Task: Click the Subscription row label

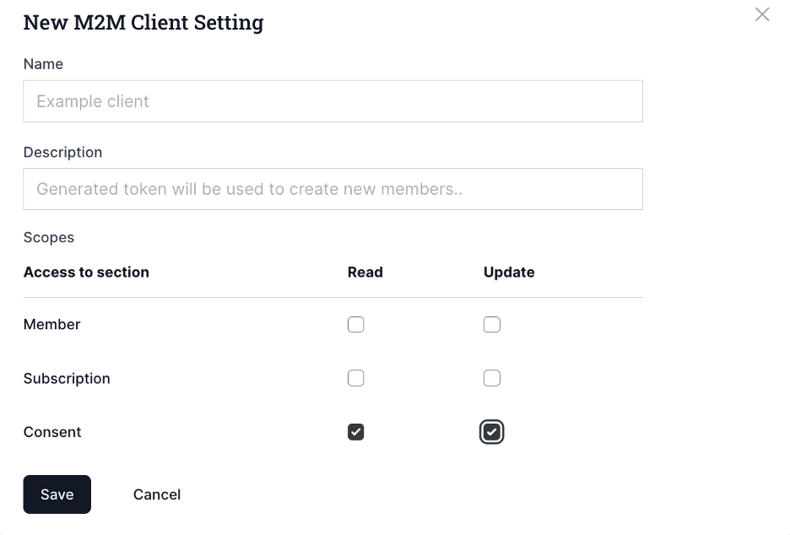Action: coord(67,378)
